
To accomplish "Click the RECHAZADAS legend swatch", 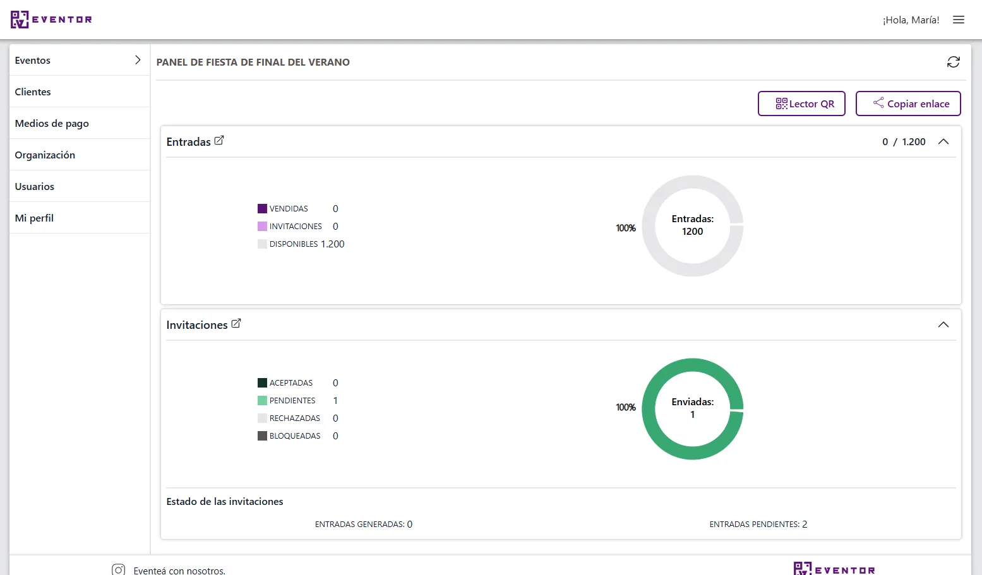I will point(262,418).
